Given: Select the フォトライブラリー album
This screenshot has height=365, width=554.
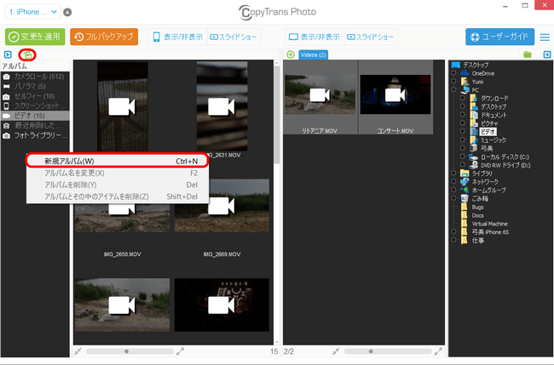Looking at the screenshot, I should pos(35,135).
